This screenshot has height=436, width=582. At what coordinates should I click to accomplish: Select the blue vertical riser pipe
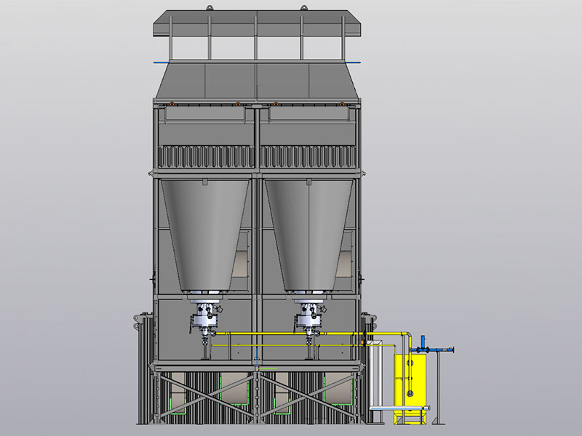point(423,339)
